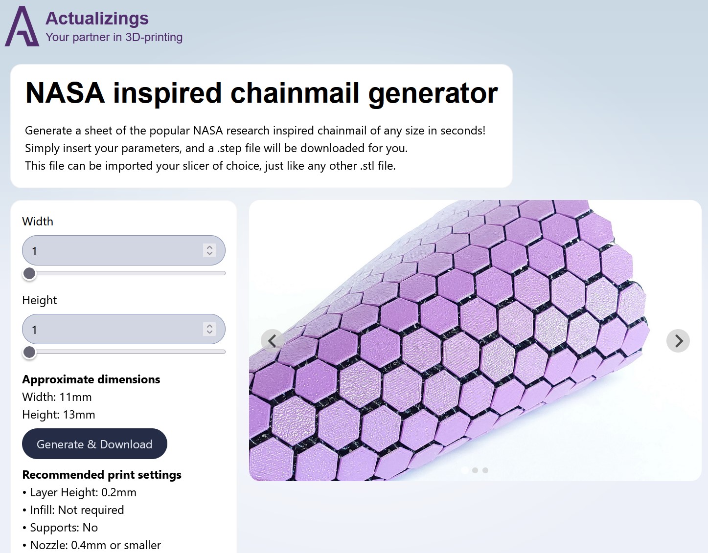Viewport: 708px width, 553px height.
Task: Click inside the Width number input
Action: point(98,250)
